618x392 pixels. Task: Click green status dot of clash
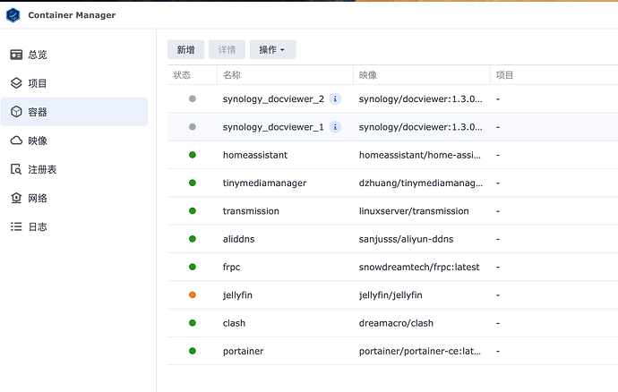tap(193, 323)
